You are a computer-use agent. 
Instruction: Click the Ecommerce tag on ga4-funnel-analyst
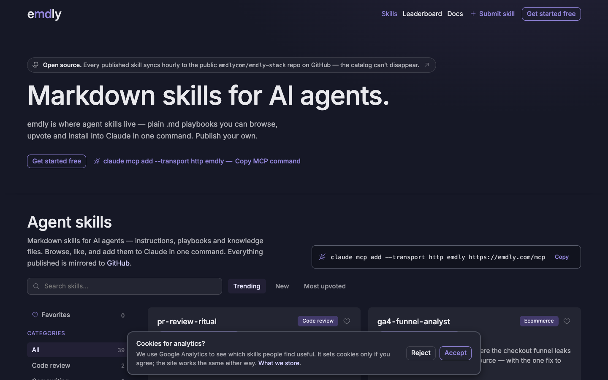tap(539, 321)
